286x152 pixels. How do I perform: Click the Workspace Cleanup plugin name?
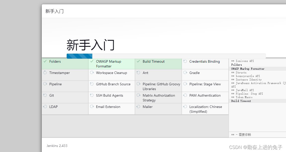(x=111, y=73)
